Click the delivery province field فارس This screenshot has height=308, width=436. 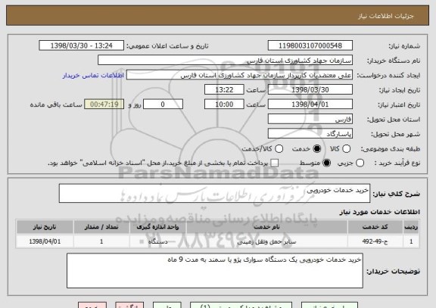click(310, 120)
